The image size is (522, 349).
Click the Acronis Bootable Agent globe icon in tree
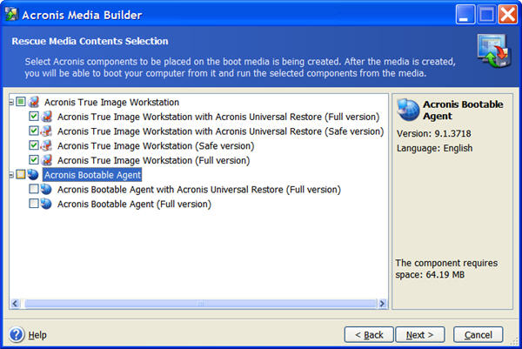point(33,174)
